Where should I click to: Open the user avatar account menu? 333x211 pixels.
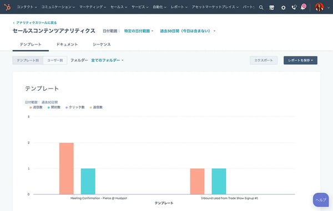tap(320, 7)
